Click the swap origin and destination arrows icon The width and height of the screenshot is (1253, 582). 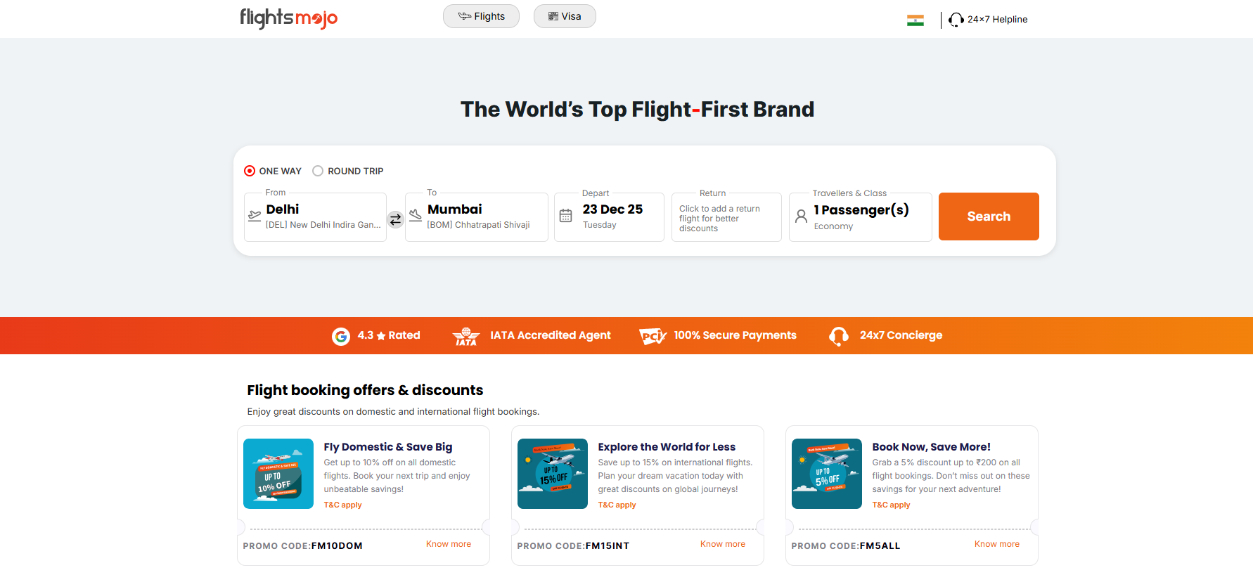tap(396, 219)
